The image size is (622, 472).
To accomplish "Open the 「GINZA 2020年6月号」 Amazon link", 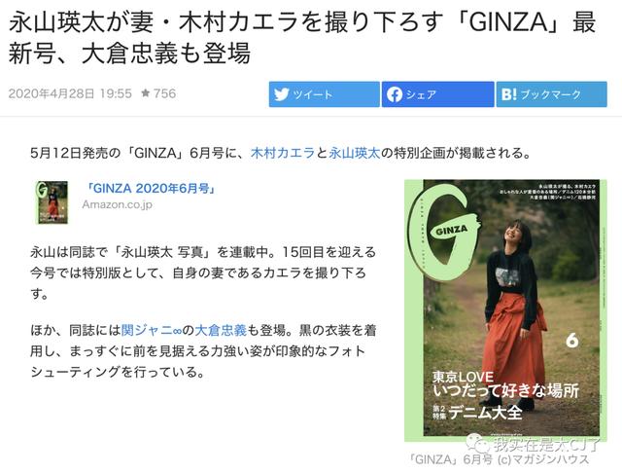I will 152,188.
